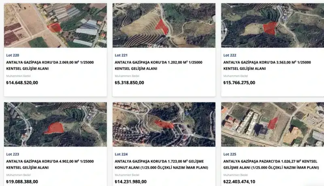Open the Lot 223 satellite image thumbnail
Viewport: 324px width, 186px height.
pos(55,124)
